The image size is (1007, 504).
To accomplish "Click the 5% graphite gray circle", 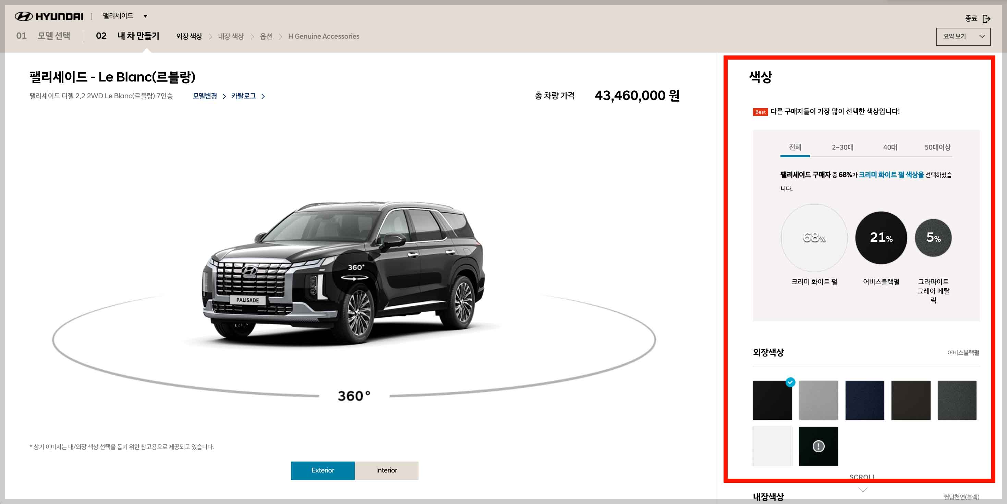I will coord(933,237).
